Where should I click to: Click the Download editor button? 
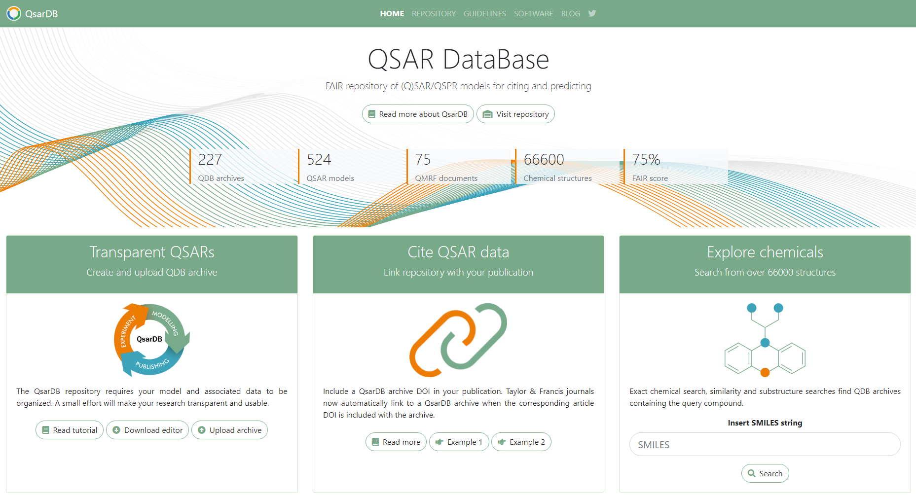click(147, 430)
